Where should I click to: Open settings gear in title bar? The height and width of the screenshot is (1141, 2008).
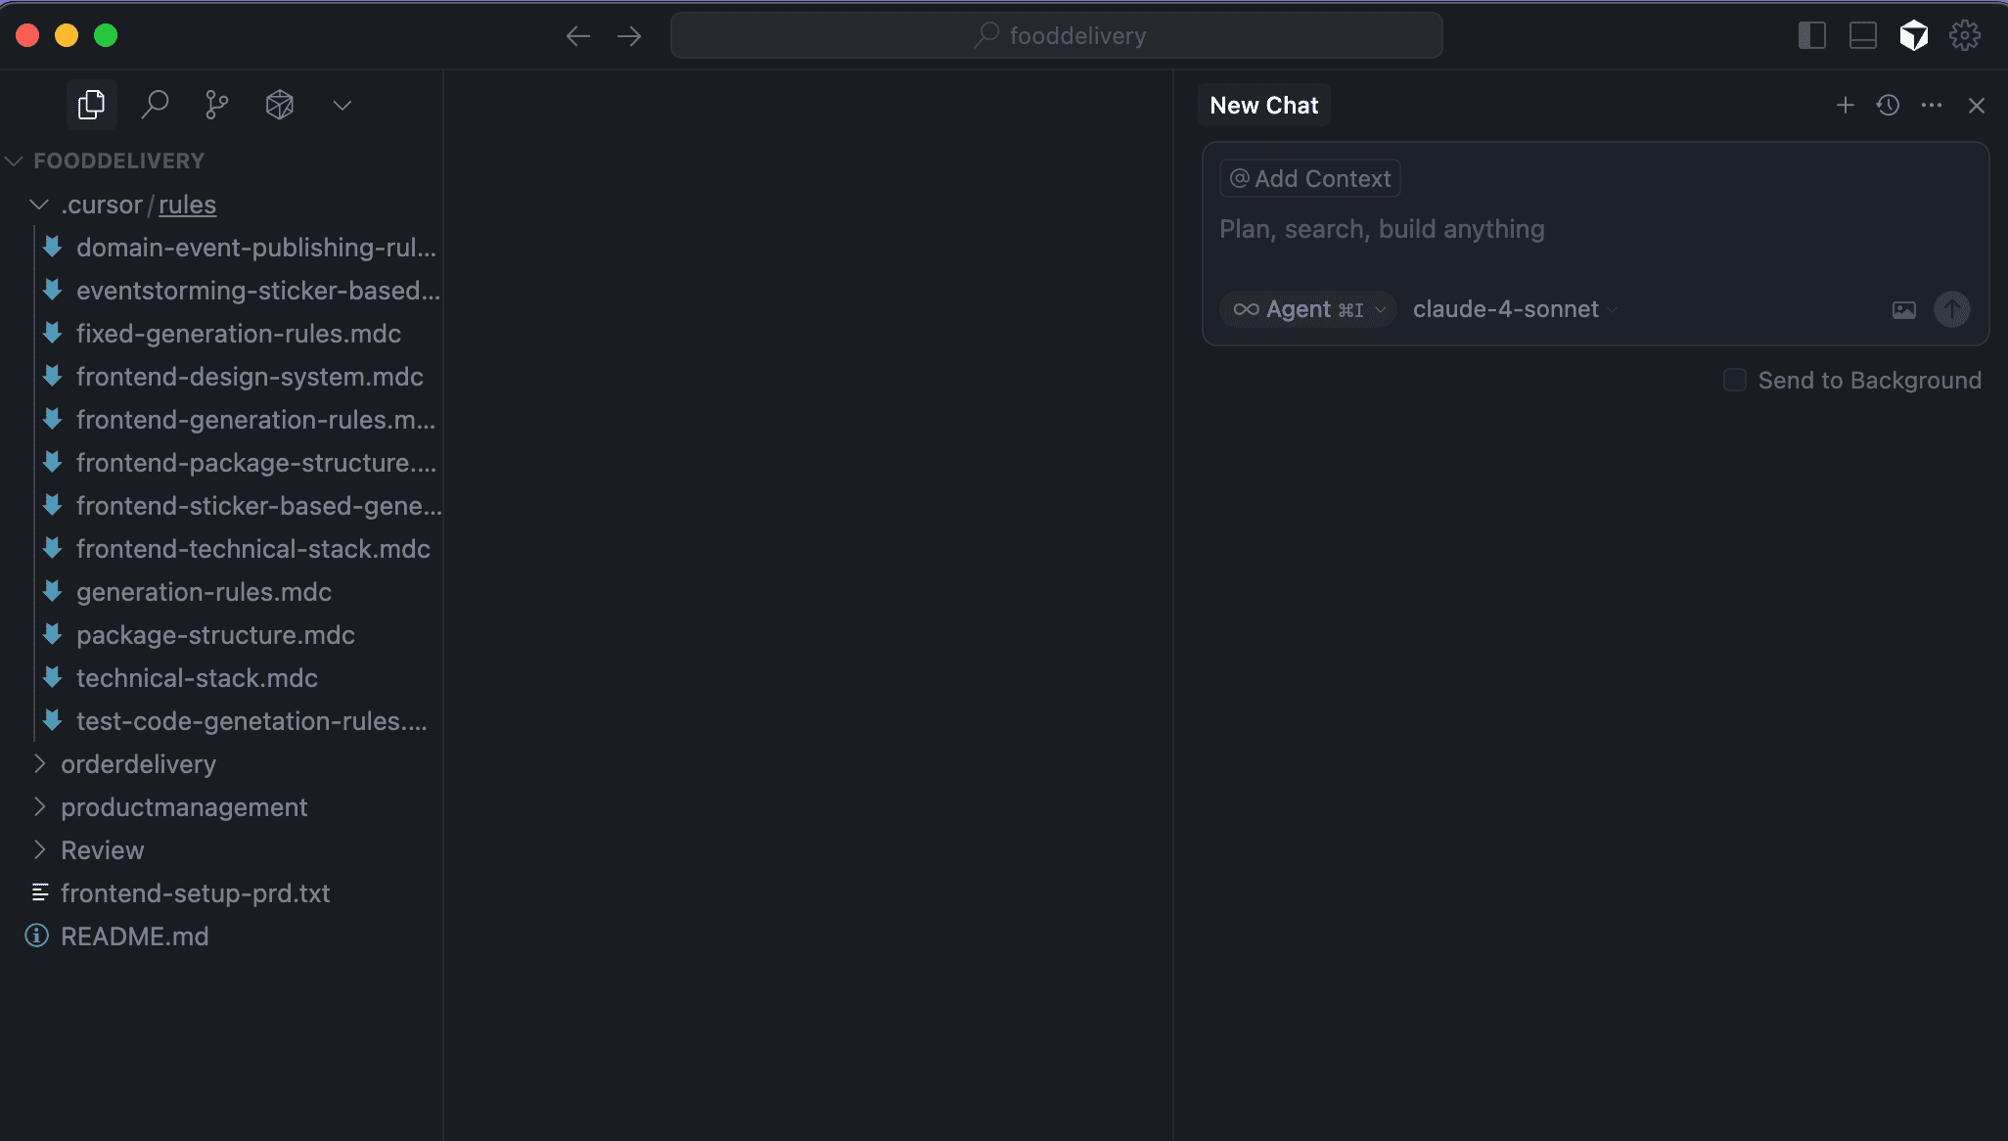coord(1964,36)
